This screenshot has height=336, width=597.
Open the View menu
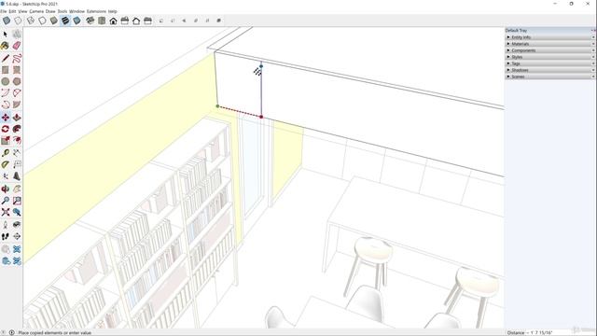(22, 11)
